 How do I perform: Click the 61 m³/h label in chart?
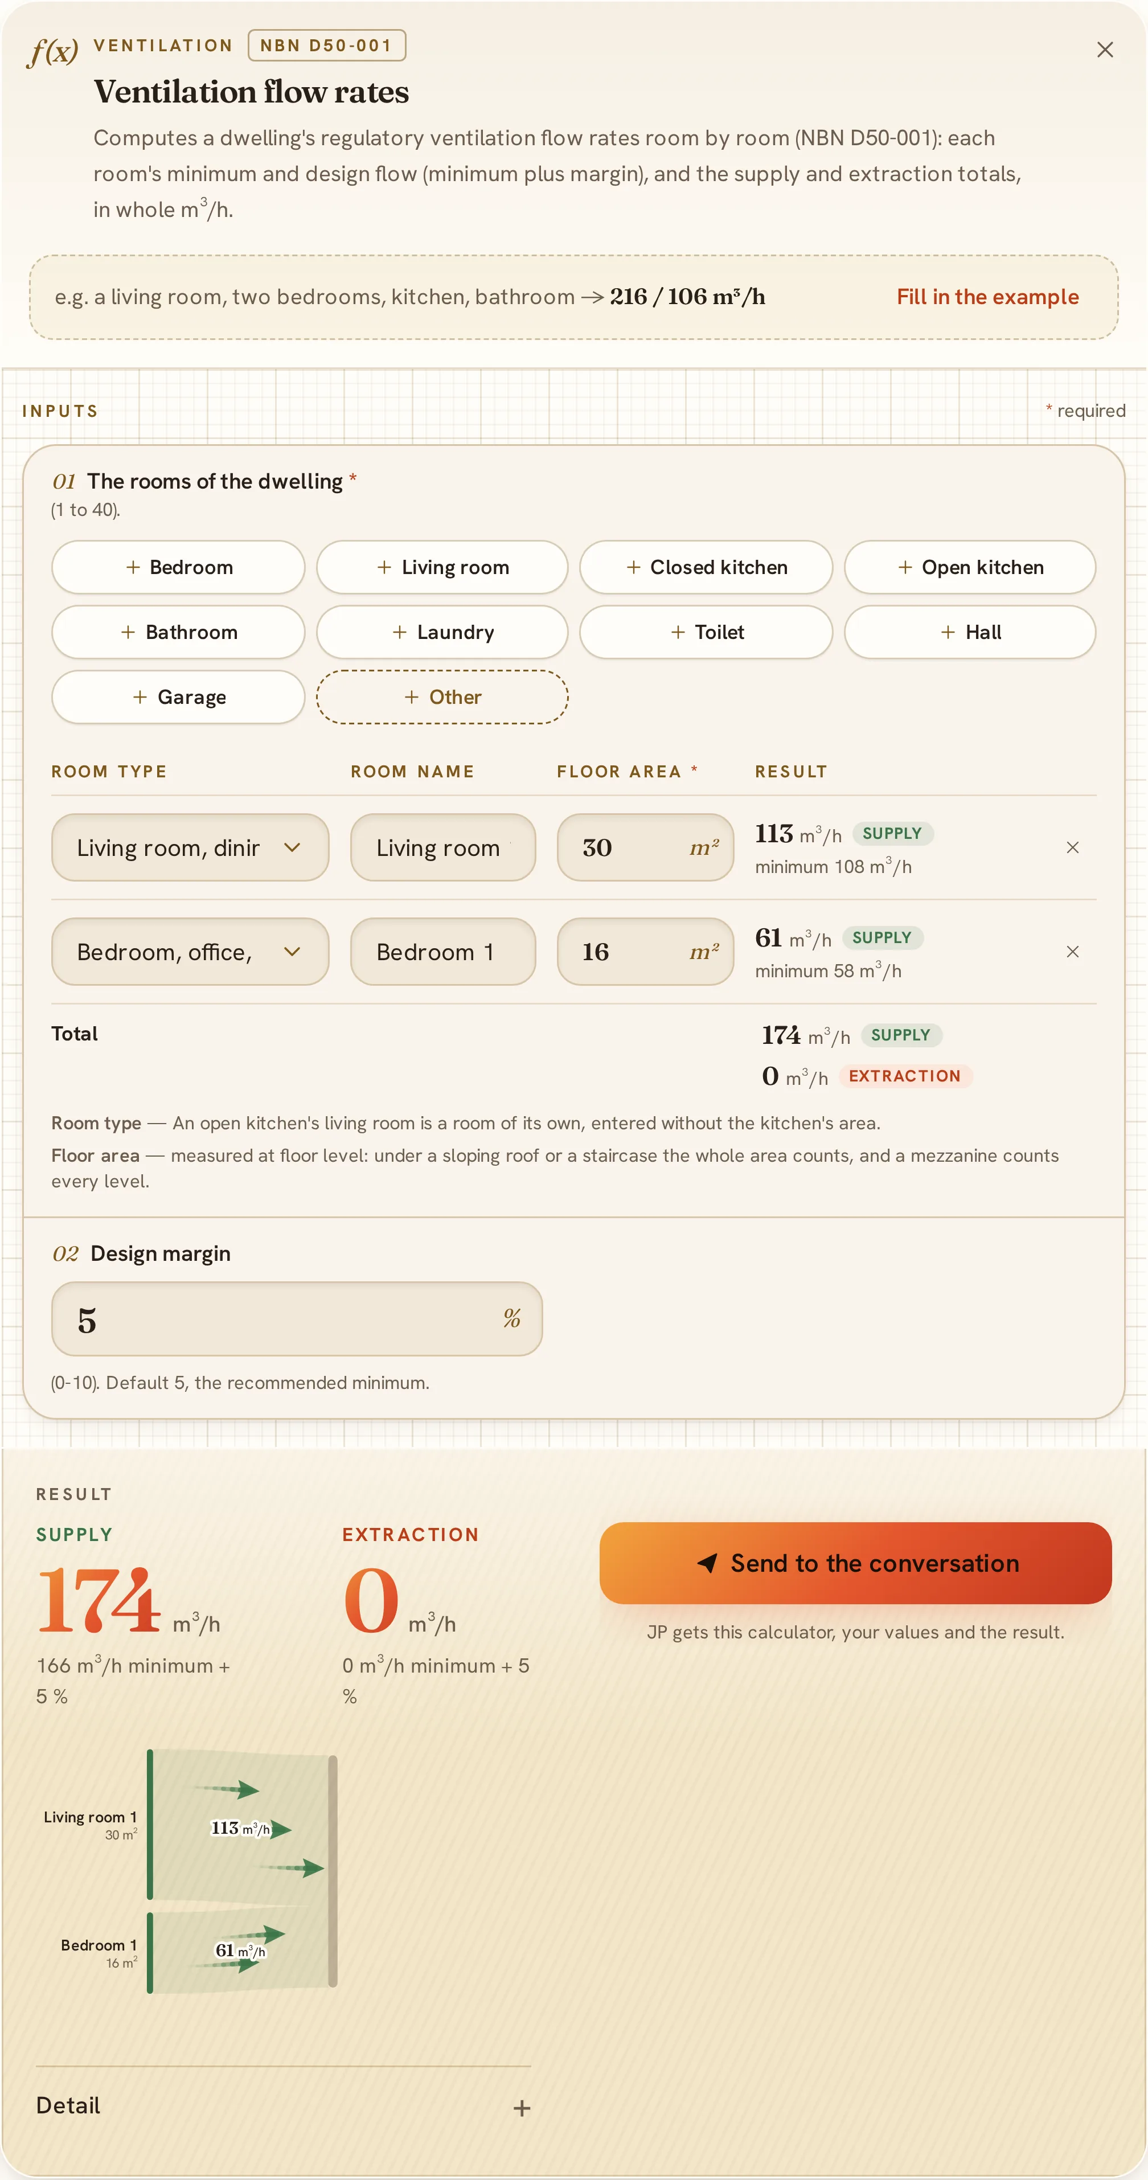tap(240, 1950)
